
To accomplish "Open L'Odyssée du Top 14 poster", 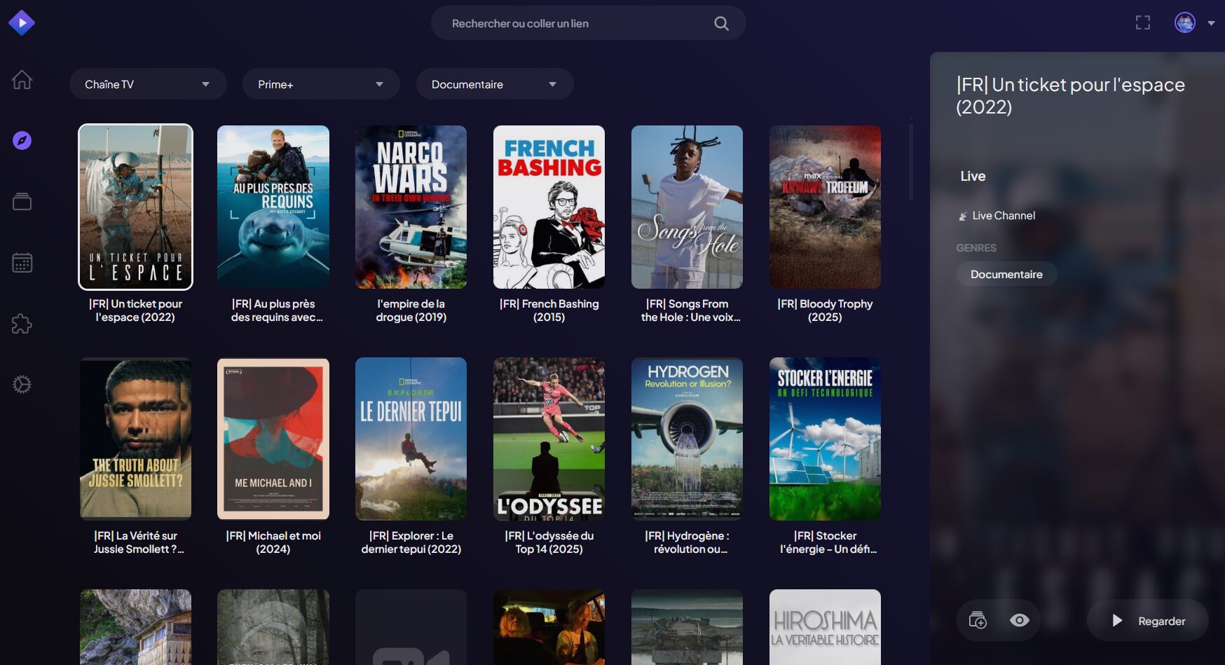I will tap(549, 439).
